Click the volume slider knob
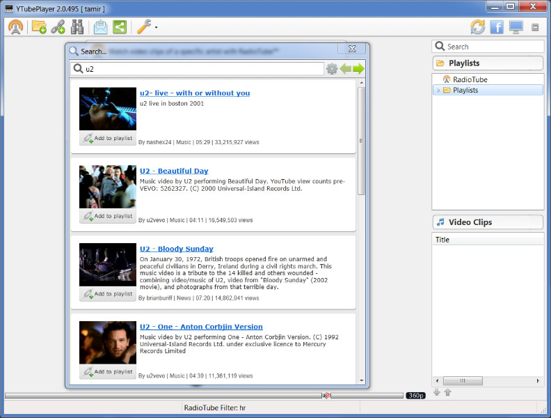 327,396
